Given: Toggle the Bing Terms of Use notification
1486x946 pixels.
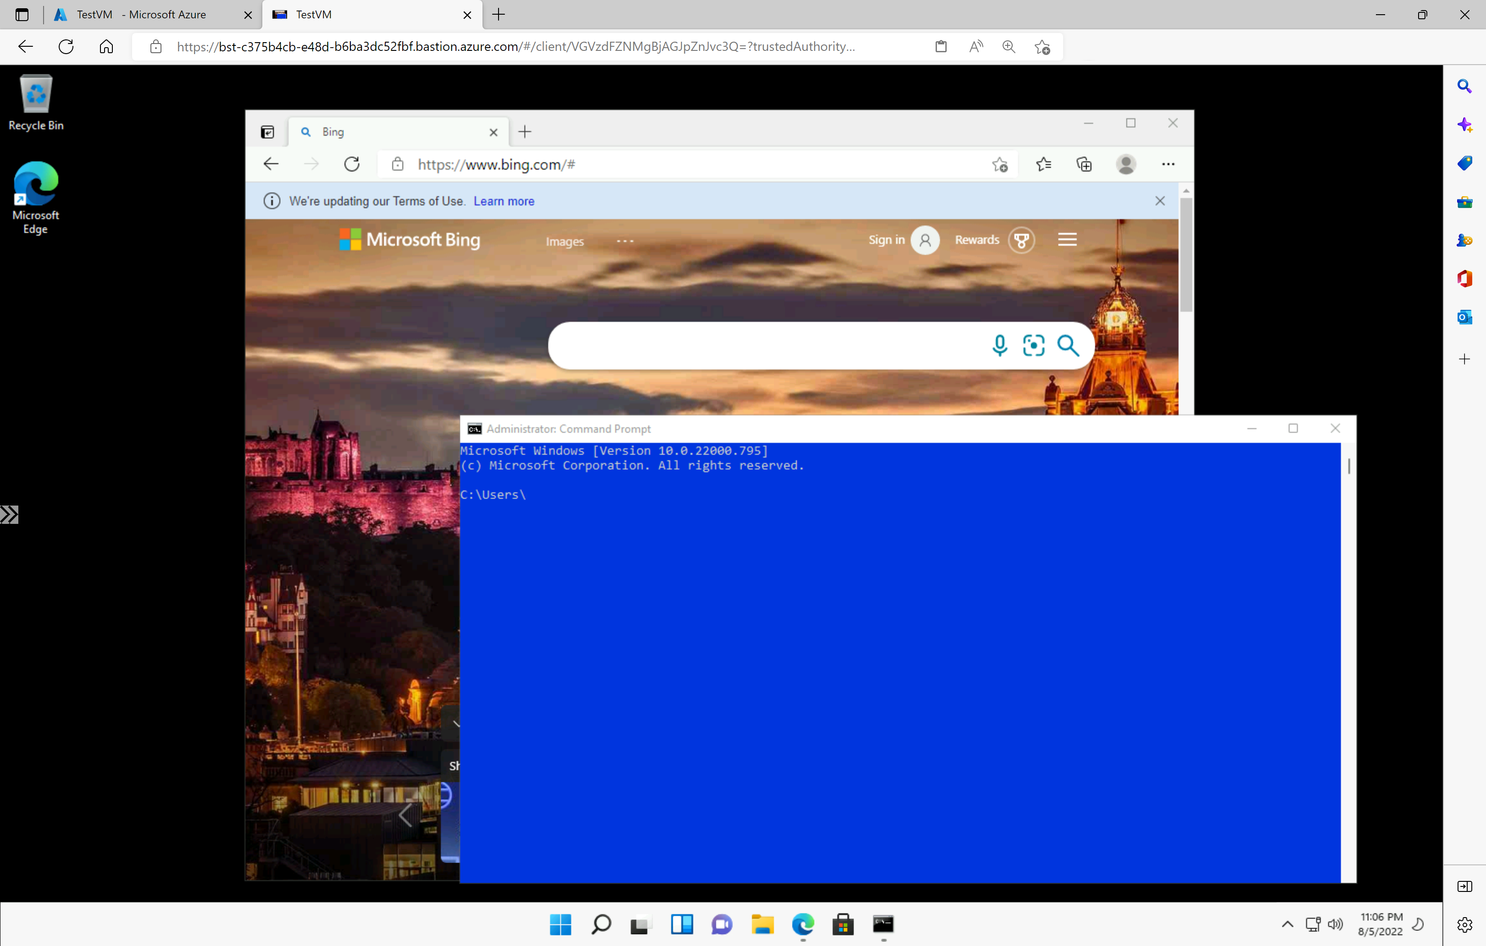Looking at the screenshot, I should (1159, 199).
